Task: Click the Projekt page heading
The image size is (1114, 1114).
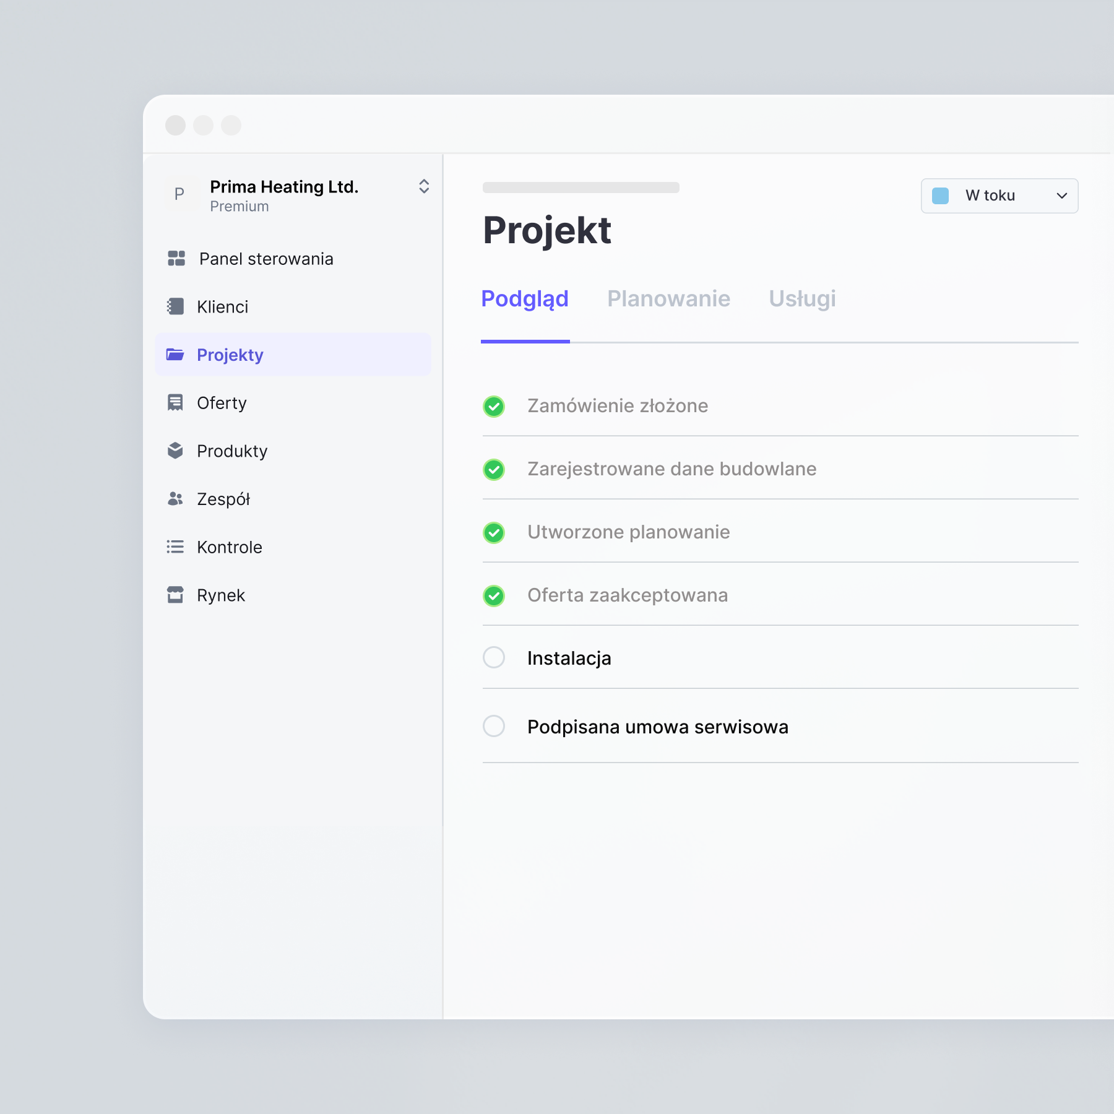Action: (x=547, y=231)
